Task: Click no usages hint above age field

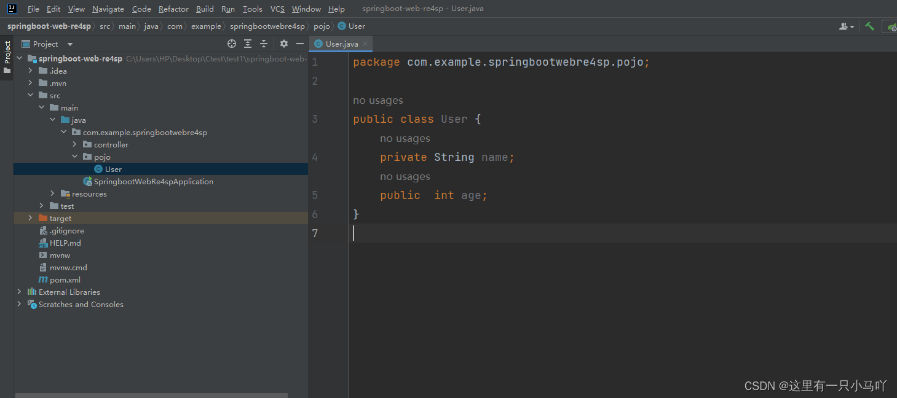Action: pyautogui.click(x=405, y=176)
